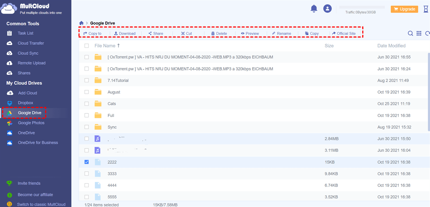Click the refresh icon
Image resolution: width=430 pixels, height=207 pixels.
427,34
